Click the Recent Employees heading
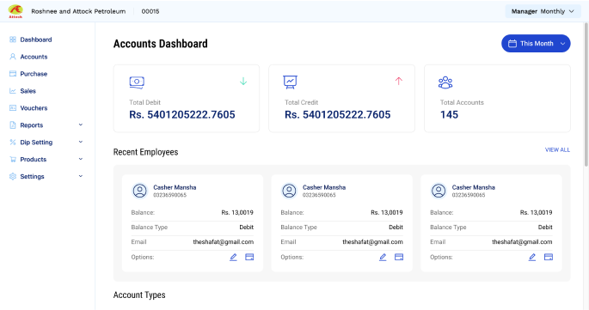 [146, 152]
